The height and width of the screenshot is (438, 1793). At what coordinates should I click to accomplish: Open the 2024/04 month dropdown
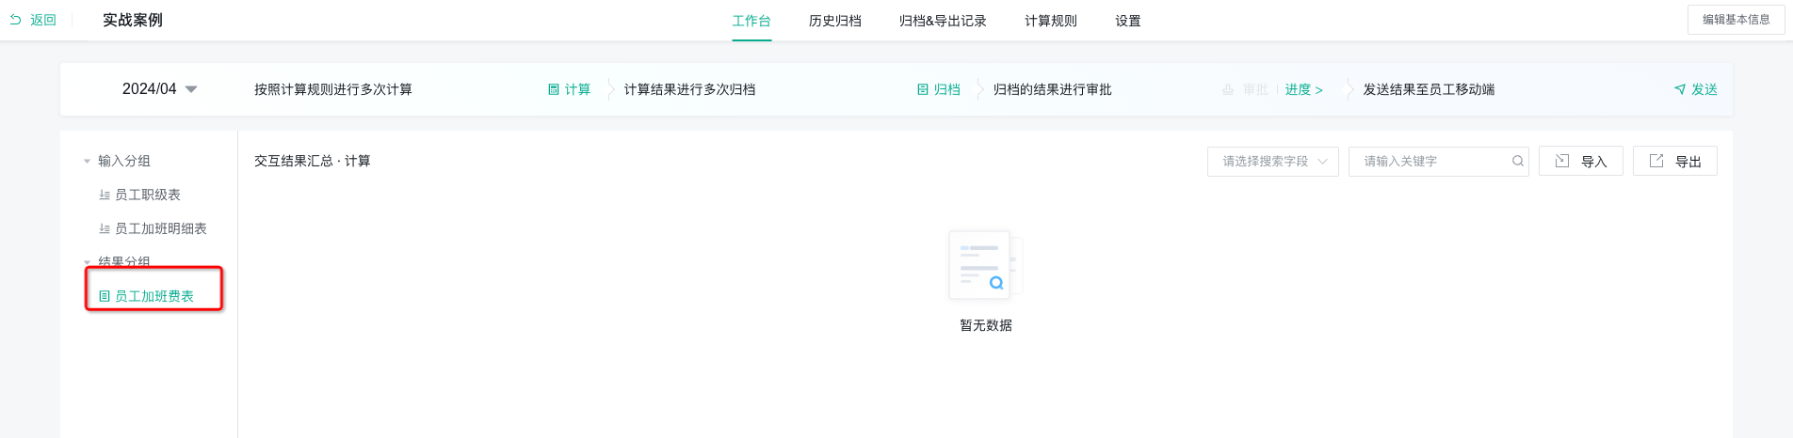(x=159, y=89)
